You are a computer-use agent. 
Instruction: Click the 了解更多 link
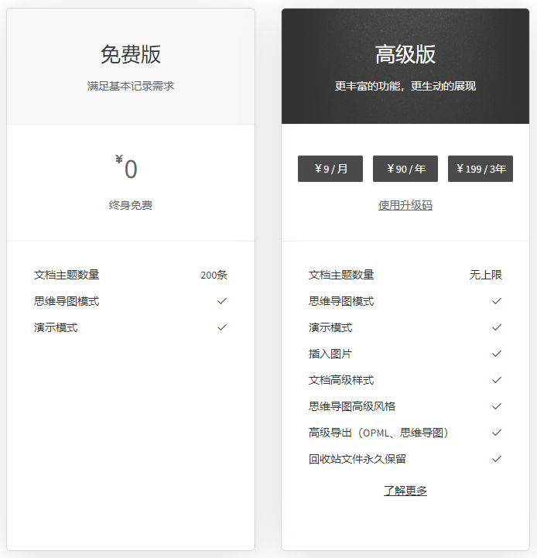coord(405,491)
